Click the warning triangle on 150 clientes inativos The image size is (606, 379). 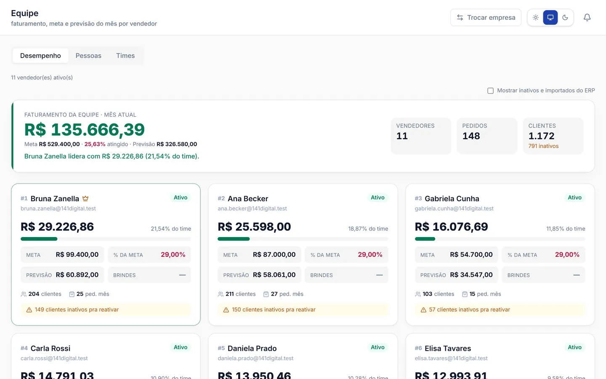[x=226, y=310]
